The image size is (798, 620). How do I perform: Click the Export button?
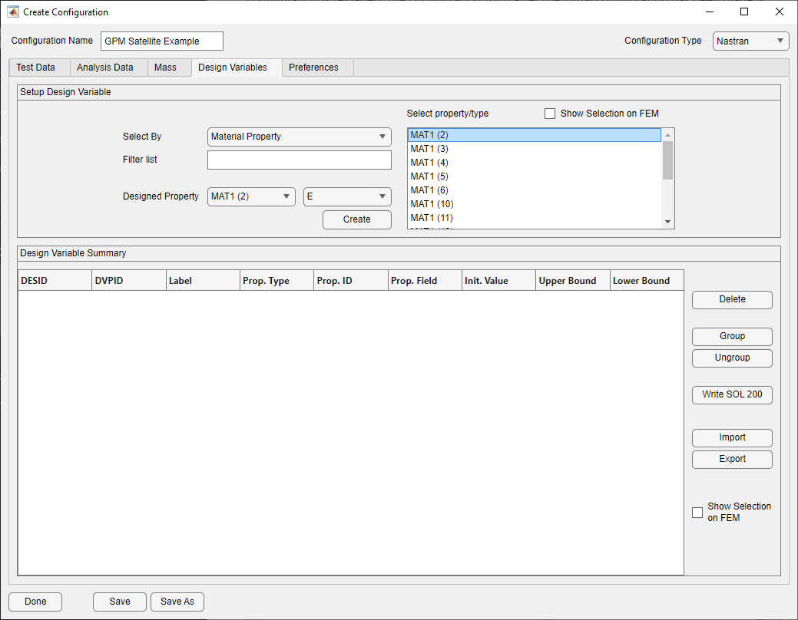[x=732, y=459]
